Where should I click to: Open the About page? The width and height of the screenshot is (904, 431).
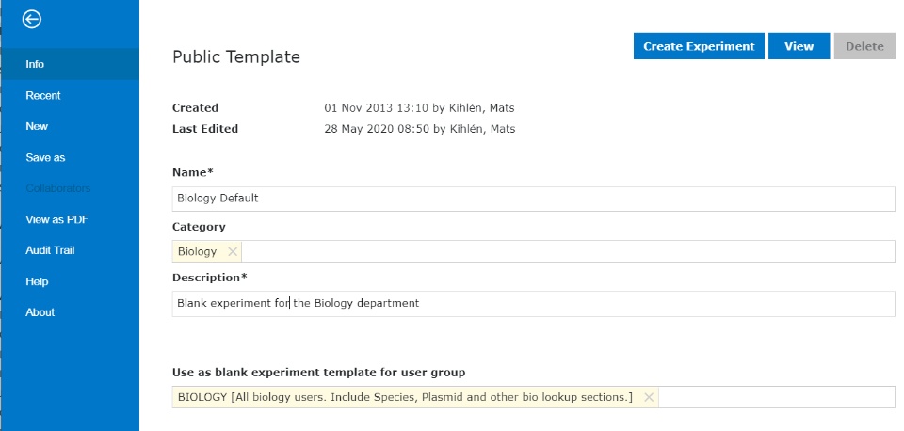[x=40, y=312]
